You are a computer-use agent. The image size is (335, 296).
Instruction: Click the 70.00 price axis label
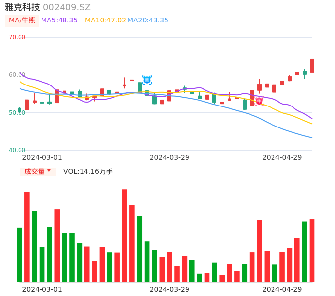pyautogui.click(x=18, y=37)
